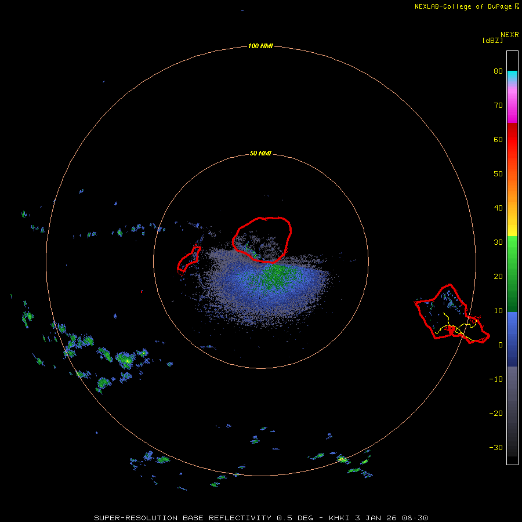The image size is (522, 522).
Task: Click the 0 value on the dBZ scale
Action: [501, 345]
